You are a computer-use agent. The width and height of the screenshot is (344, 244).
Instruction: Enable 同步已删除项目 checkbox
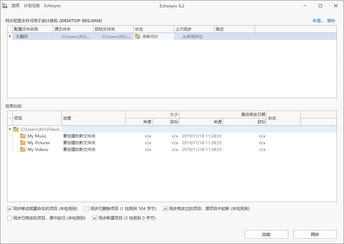(86, 208)
